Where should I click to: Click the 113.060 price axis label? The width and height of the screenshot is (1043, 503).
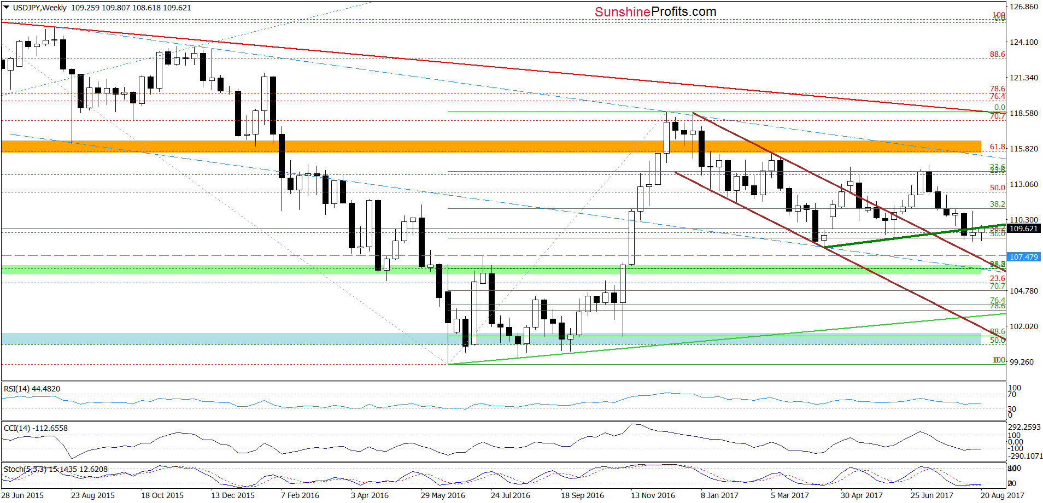(1023, 184)
